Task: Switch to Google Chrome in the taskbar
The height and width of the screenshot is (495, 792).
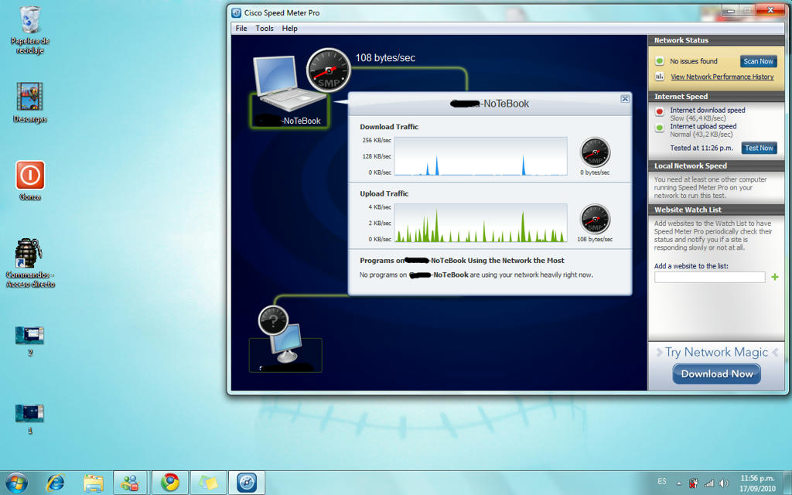Action: [x=170, y=483]
